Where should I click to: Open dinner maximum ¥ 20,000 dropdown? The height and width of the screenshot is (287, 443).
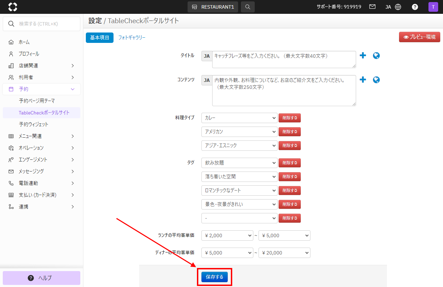284,253
